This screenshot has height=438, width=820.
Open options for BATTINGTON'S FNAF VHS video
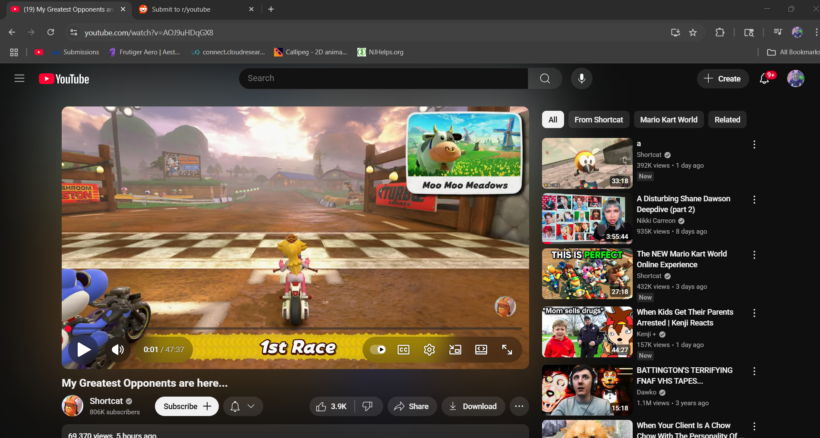(754, 371)
